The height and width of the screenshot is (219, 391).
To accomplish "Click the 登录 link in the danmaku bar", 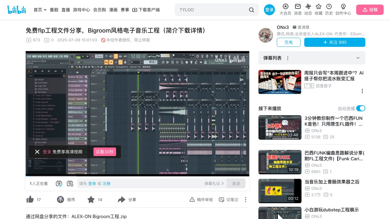I will 92,183.
